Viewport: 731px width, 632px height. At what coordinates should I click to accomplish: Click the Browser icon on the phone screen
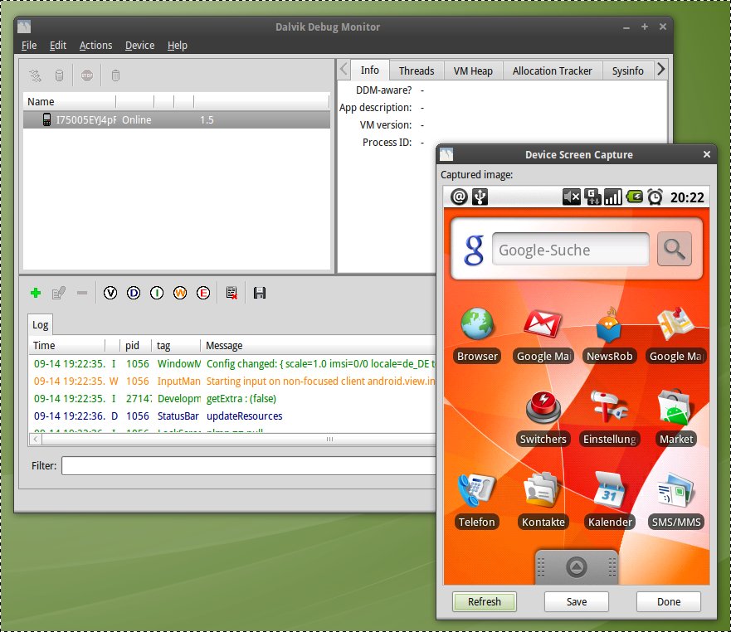coord(477,326)
